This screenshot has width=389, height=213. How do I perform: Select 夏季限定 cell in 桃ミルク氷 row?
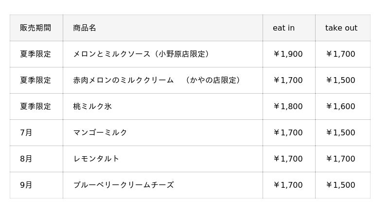click(x=35, y=107)
